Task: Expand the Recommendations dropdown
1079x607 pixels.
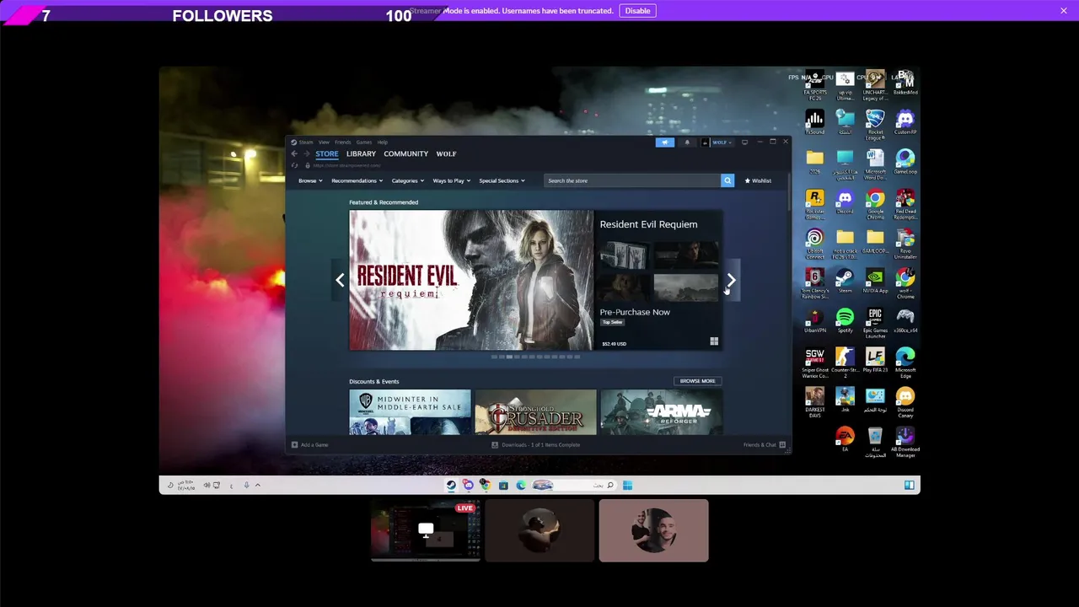Action: (x=357, y=180)
